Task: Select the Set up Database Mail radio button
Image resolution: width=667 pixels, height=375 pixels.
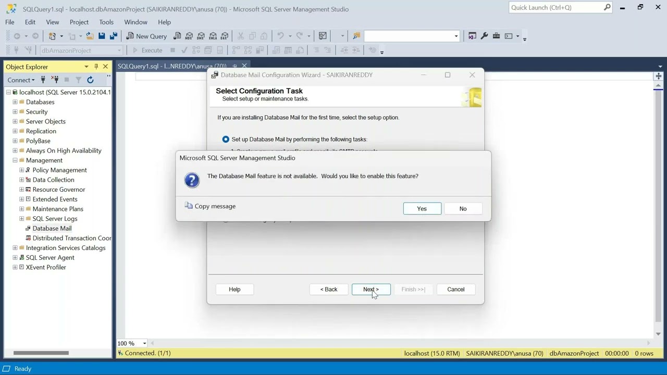Action: coord(226,140)
